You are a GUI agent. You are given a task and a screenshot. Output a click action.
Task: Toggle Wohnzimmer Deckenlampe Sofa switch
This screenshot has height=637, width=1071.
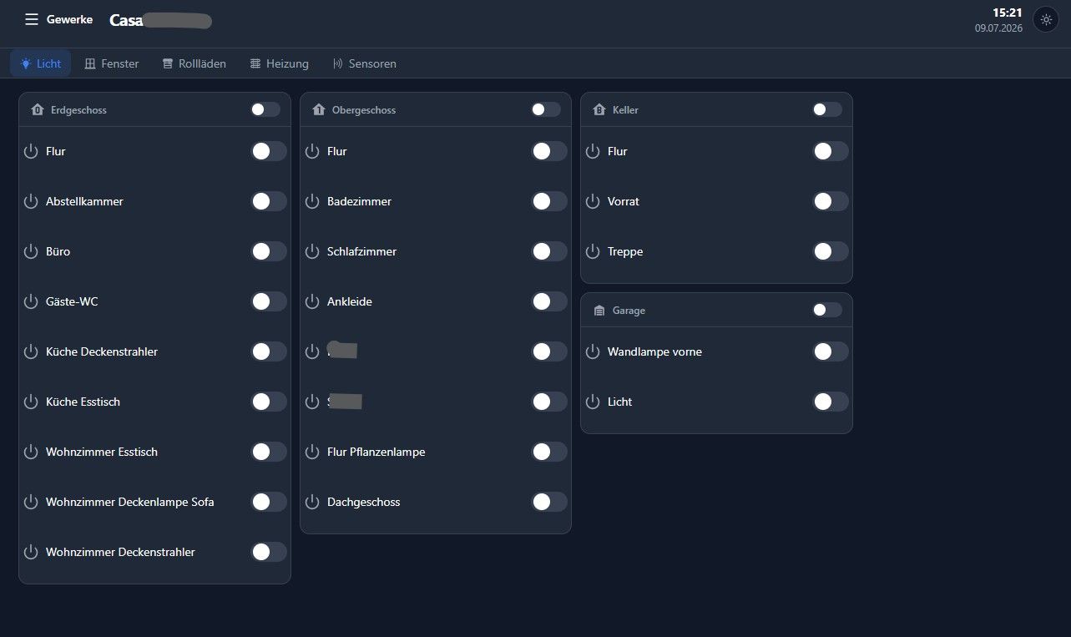click(269, 502)
